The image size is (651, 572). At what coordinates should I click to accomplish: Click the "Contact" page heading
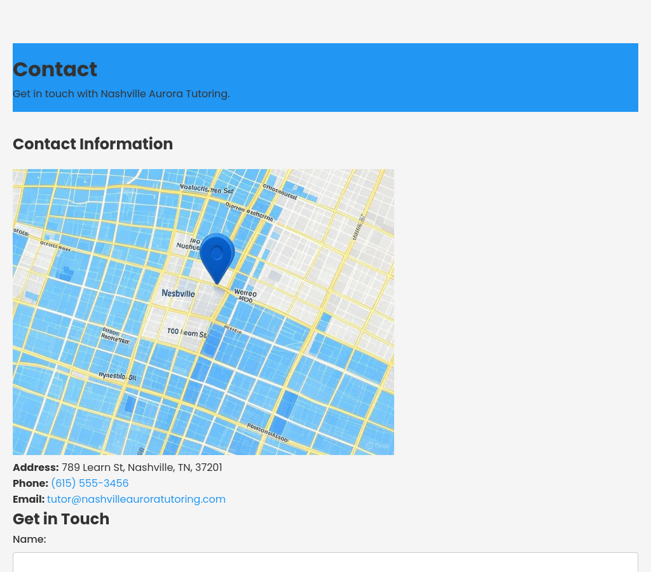[x=55, y=69]
